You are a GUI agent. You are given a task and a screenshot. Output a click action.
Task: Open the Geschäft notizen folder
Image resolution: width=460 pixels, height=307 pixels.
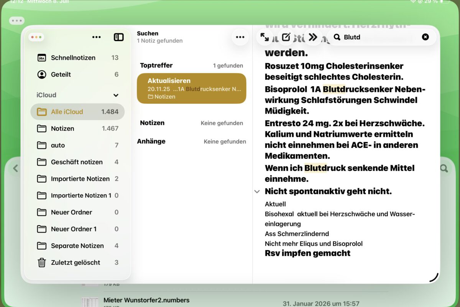pos(77,162)
